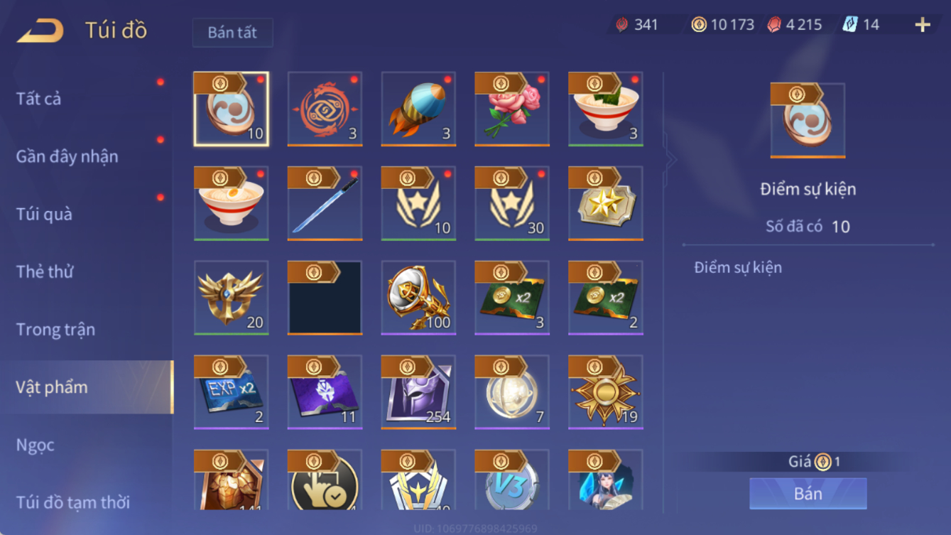This screenshot has height=535, width=951.
Task: Select the empty dark item slot
Action: tap(325, 298)
